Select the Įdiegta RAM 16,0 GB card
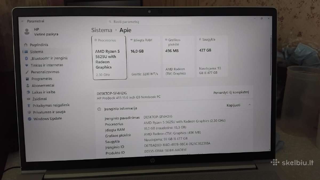The width and height of the screenshot is (320, 180). (144, 57)
